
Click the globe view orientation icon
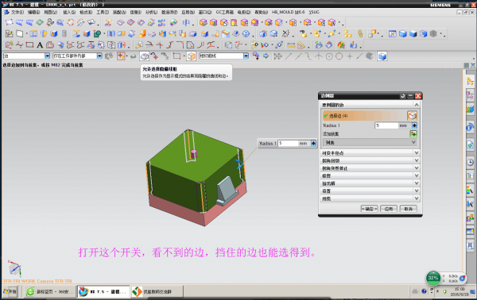click(x=246, y=33)
